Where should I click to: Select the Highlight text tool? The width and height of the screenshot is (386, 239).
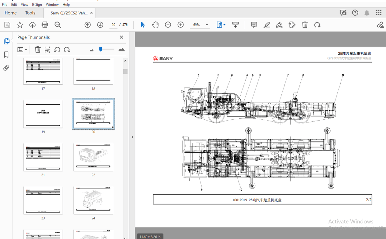[266, 25]
